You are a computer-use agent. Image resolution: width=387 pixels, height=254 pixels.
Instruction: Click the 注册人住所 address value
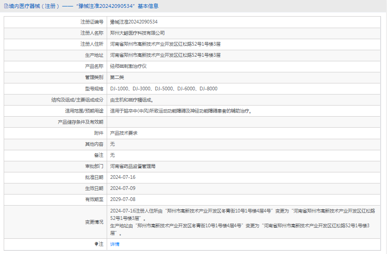tap(165, 44)
